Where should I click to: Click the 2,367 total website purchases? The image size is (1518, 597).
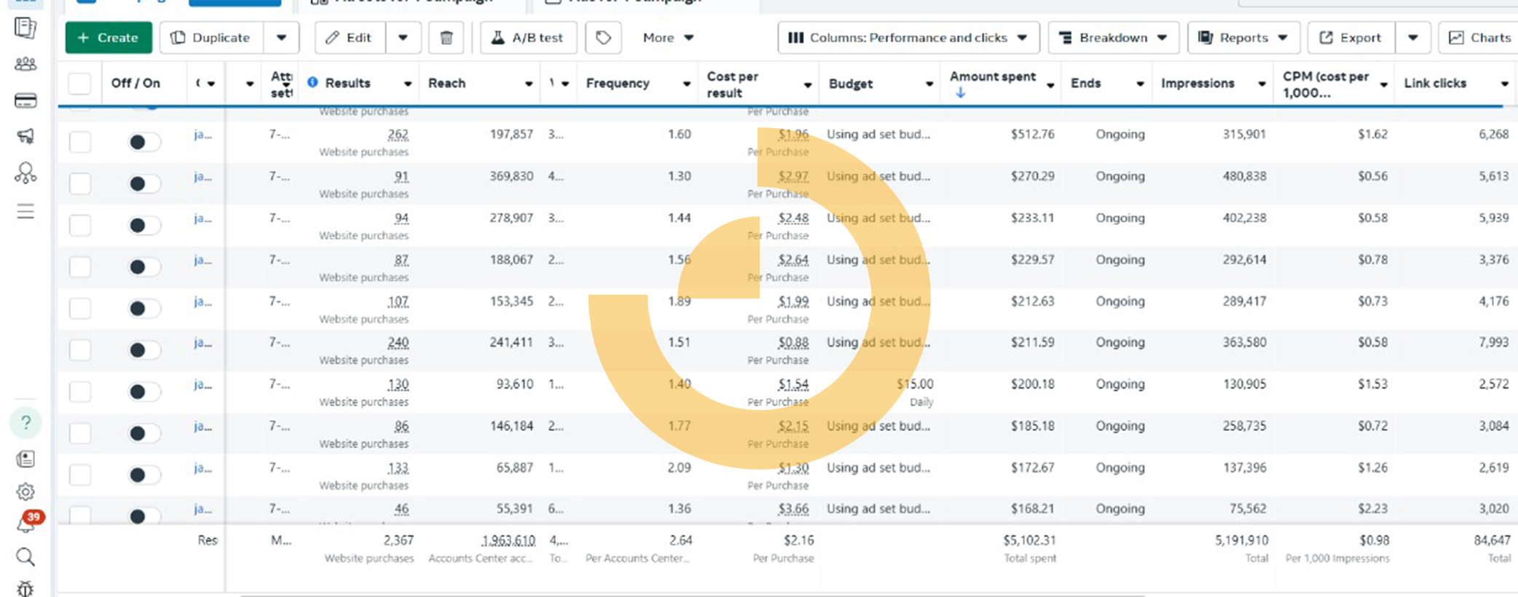pyautogui.click(x=398, y=540)
